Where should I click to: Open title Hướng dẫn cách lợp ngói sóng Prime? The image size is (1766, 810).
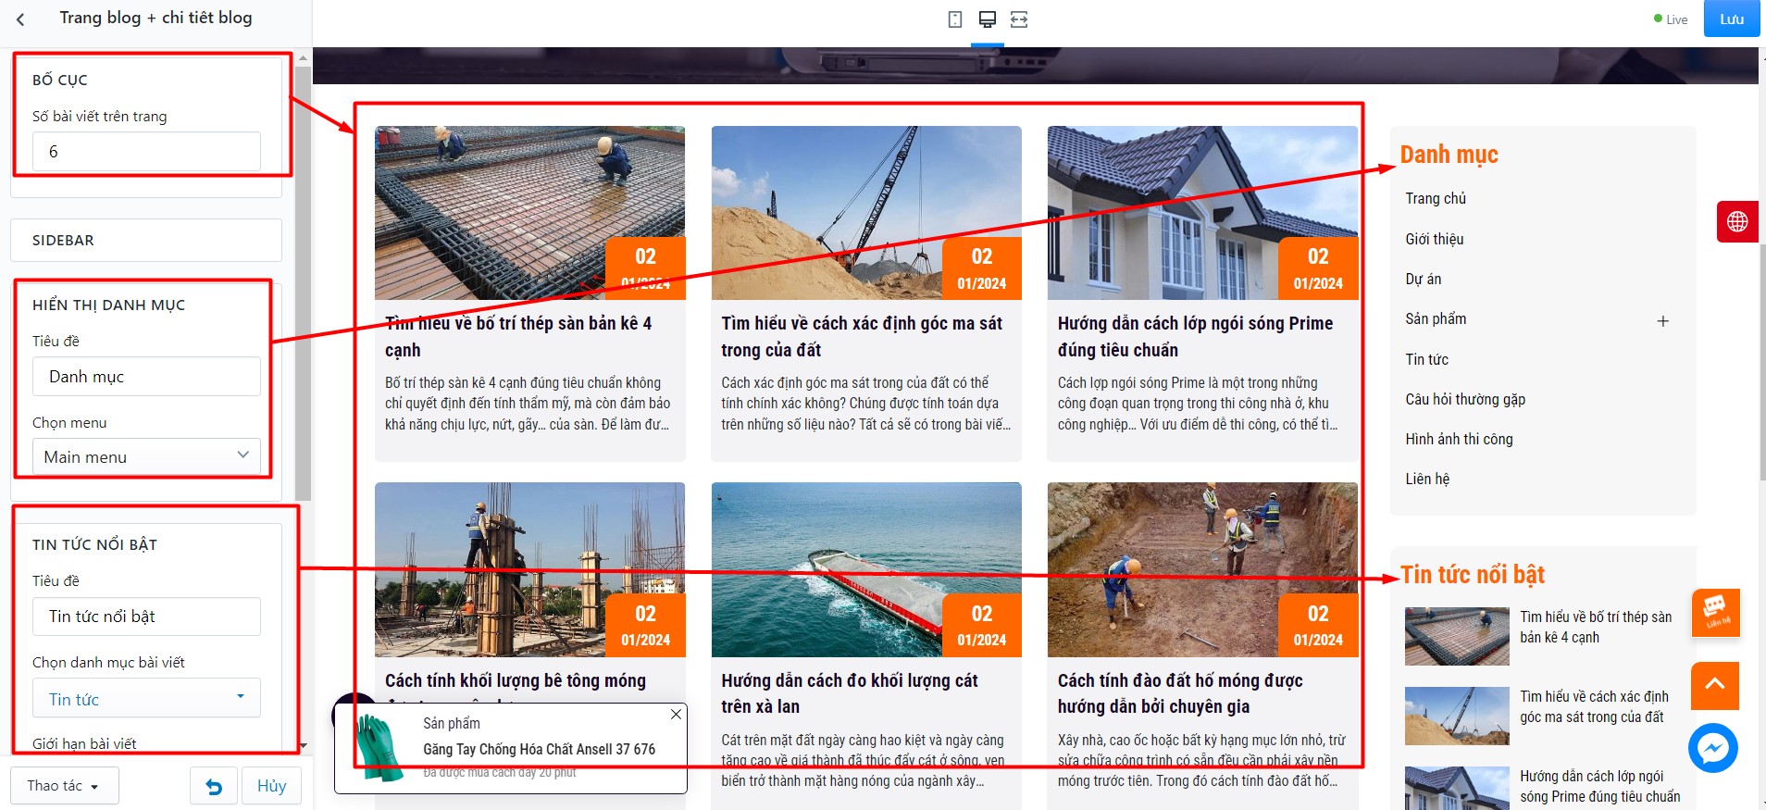[x=1195, y=336]
